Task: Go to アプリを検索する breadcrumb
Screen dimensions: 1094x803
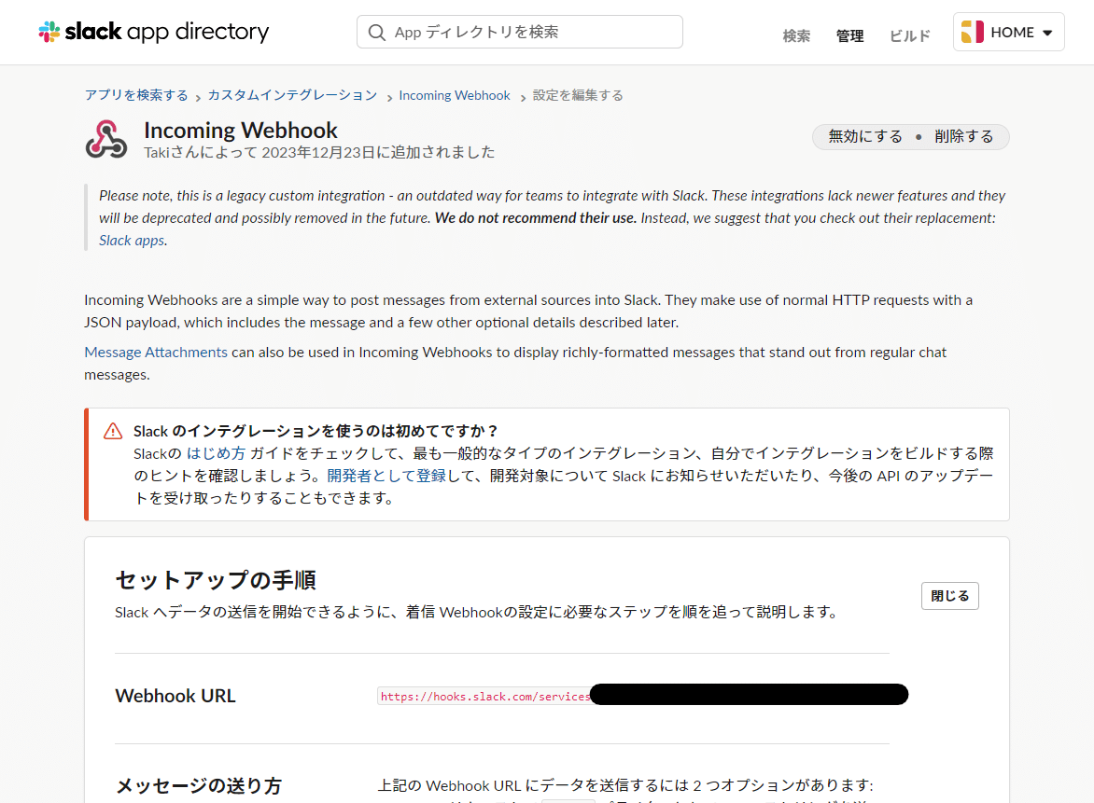Action: tap(136, 95)
